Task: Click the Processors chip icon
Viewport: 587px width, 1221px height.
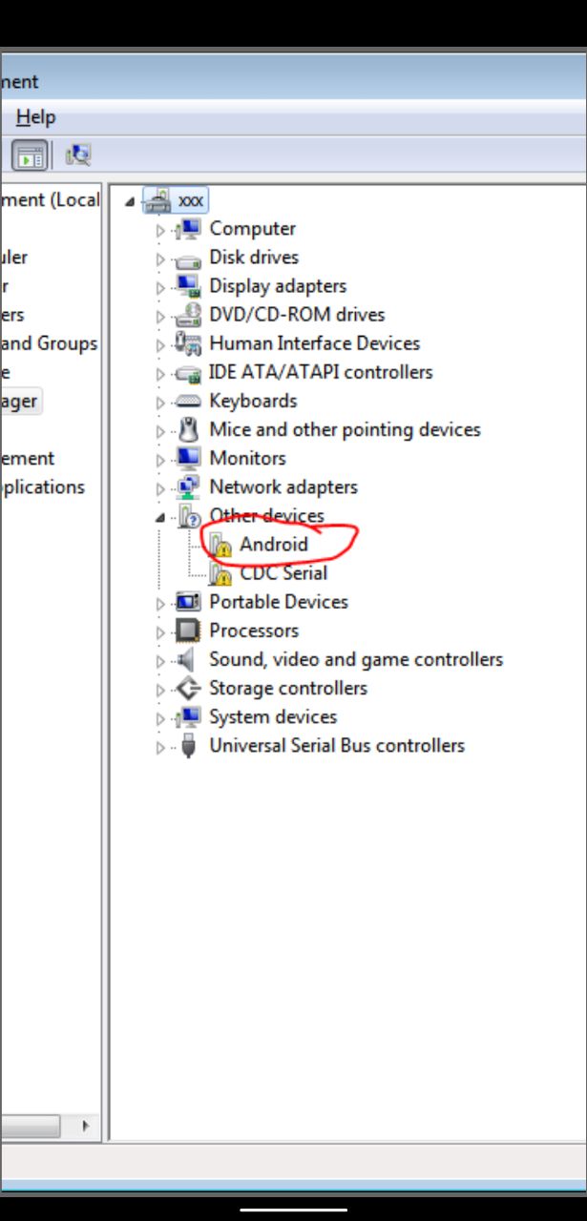Action: pos(188,631)
